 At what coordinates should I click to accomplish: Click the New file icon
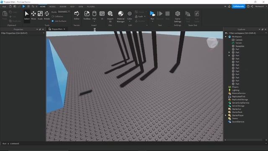(x=10, y=6)
